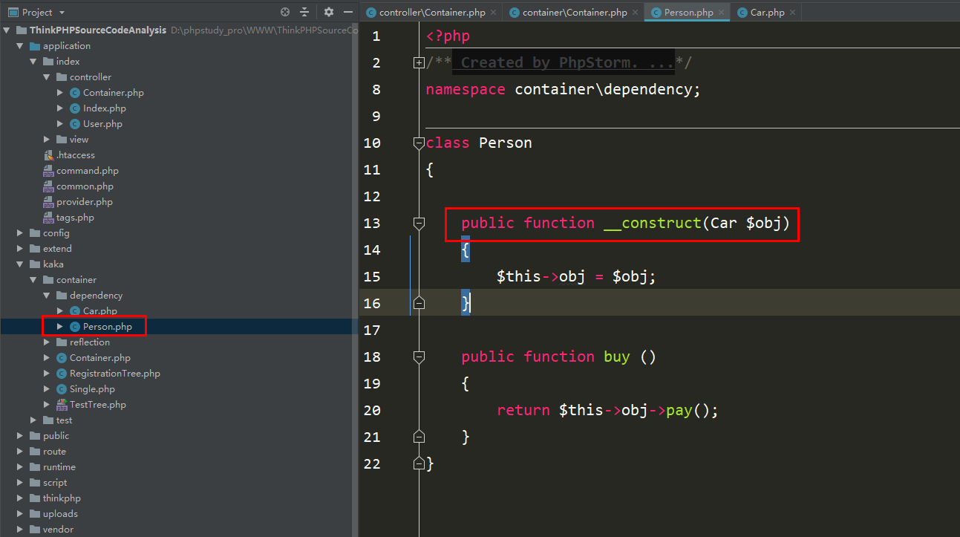Open command.php in project tree
Screen dimensions: 960x537
(x=88, y=171)
